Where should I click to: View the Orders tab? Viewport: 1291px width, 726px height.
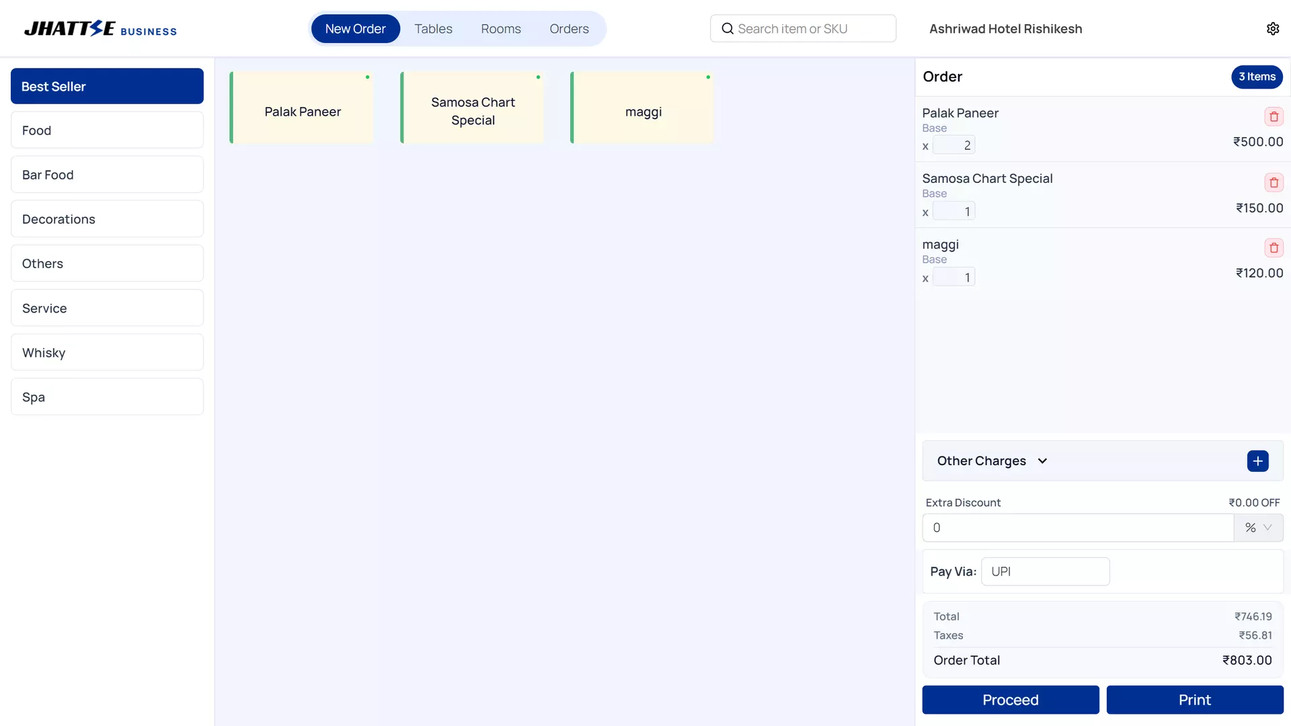coord(569,29)
